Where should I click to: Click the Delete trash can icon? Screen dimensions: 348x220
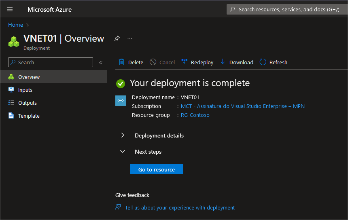121,62
